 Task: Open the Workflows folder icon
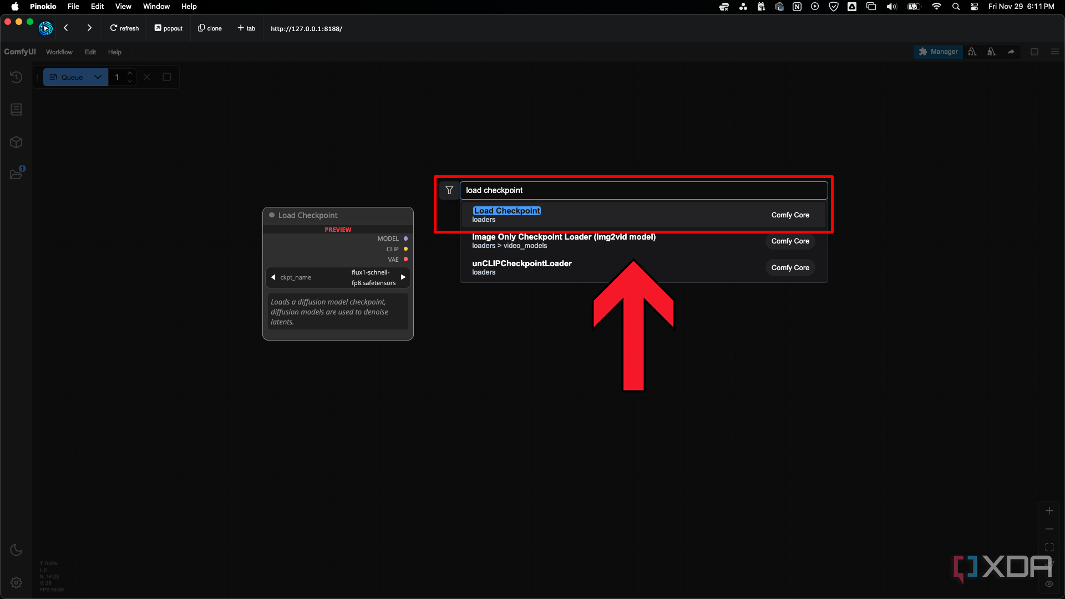pyautogui.click(x=16, y=174)
